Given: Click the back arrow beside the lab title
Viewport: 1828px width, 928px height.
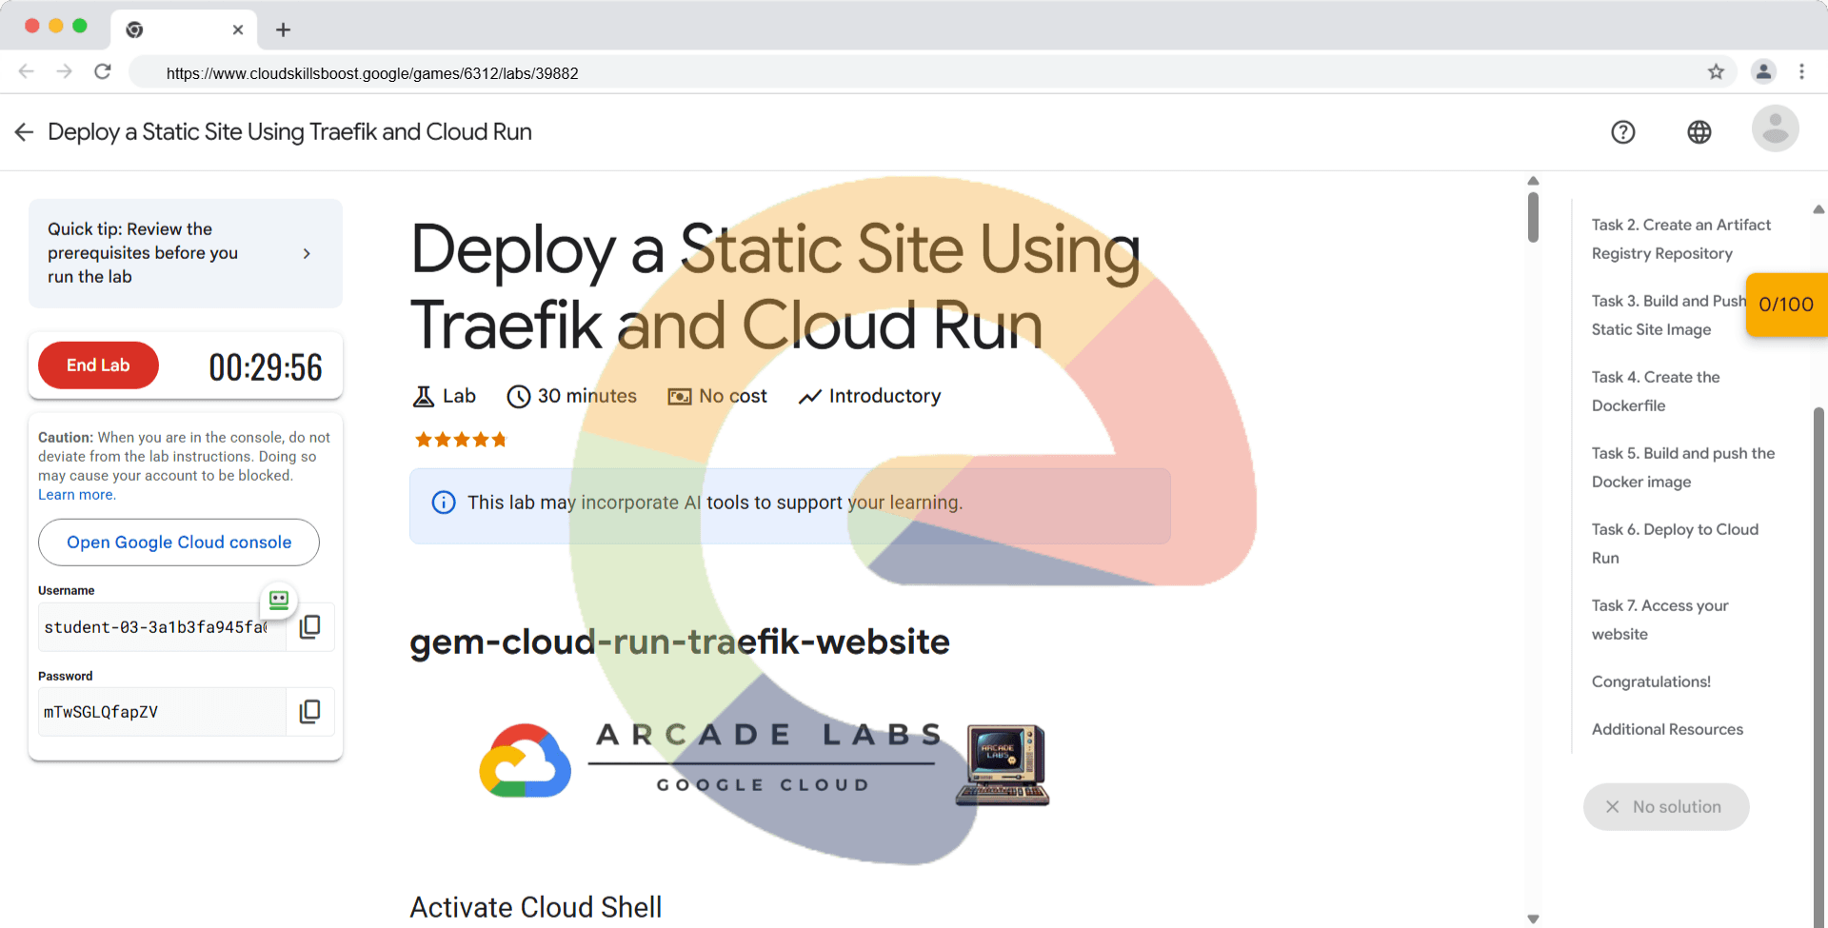Looking at the screenshot, I should click(x=25, y=132).
